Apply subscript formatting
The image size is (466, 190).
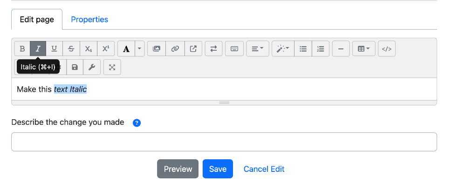click(88, 49)
